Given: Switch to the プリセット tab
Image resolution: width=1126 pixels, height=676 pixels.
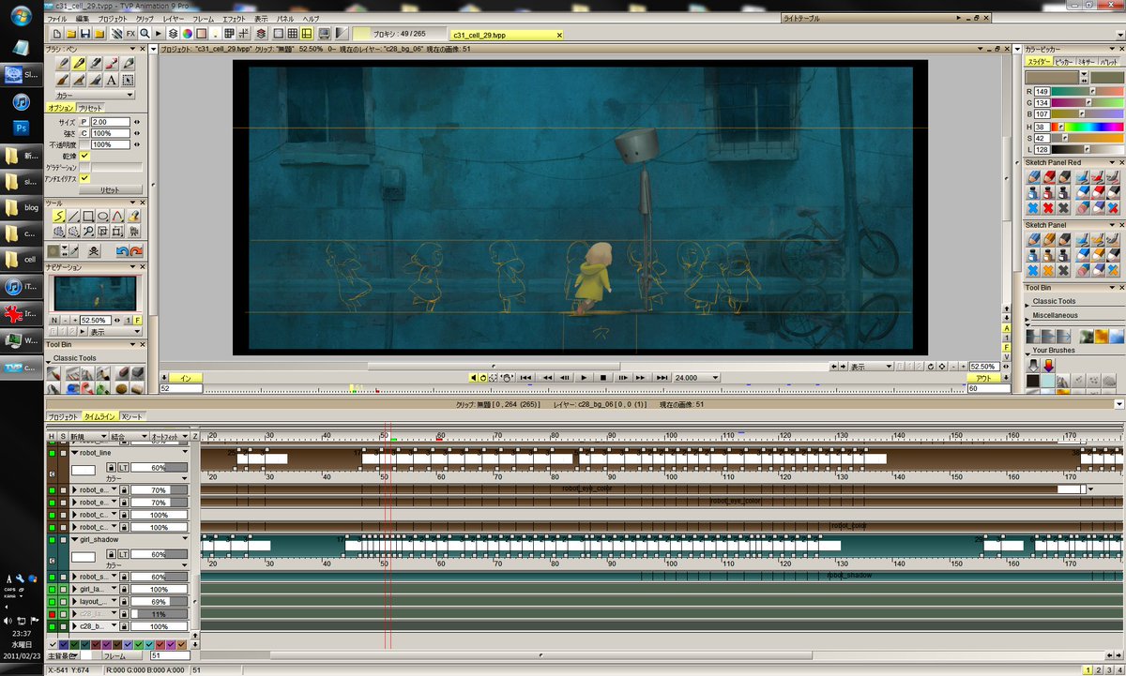Looking at the screenshot, I should pyautogui.click(x=90, y=108).
